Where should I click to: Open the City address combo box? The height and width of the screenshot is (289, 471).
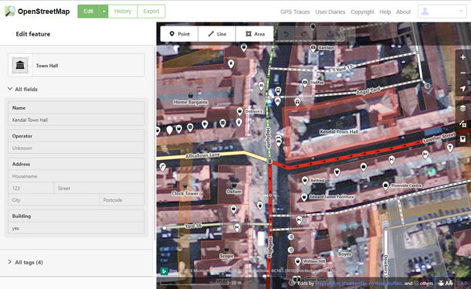point(54,200)
